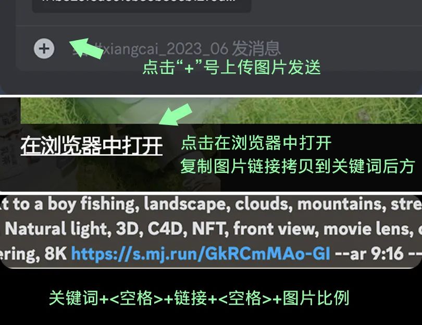
Task: Click the plus icon to upload an image
Action: [x=44, y=48]
